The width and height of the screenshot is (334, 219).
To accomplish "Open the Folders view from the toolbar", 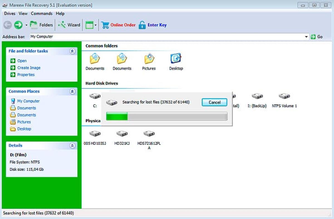I will point(41,25).
